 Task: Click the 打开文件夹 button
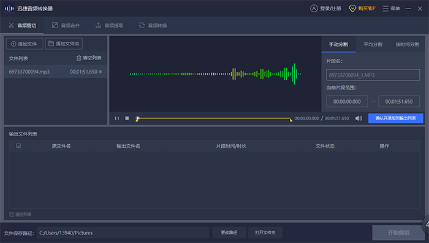[265, 233]
